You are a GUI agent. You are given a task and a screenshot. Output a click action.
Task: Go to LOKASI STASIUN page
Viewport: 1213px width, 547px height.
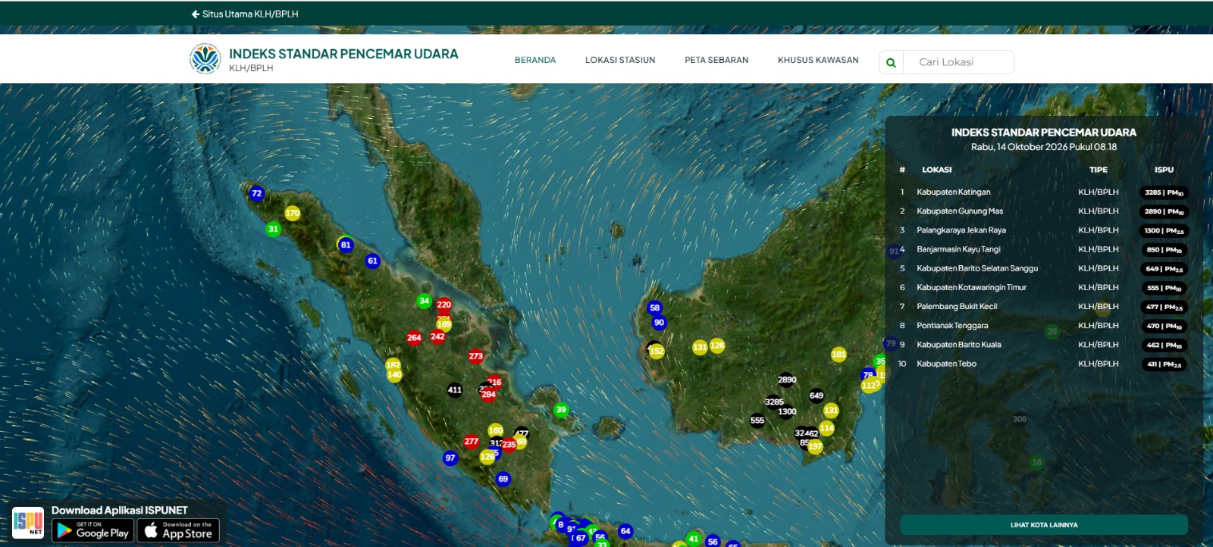620,60
